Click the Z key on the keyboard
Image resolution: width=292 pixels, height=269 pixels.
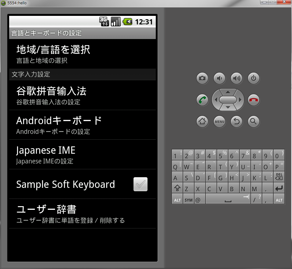click(188, 188)
